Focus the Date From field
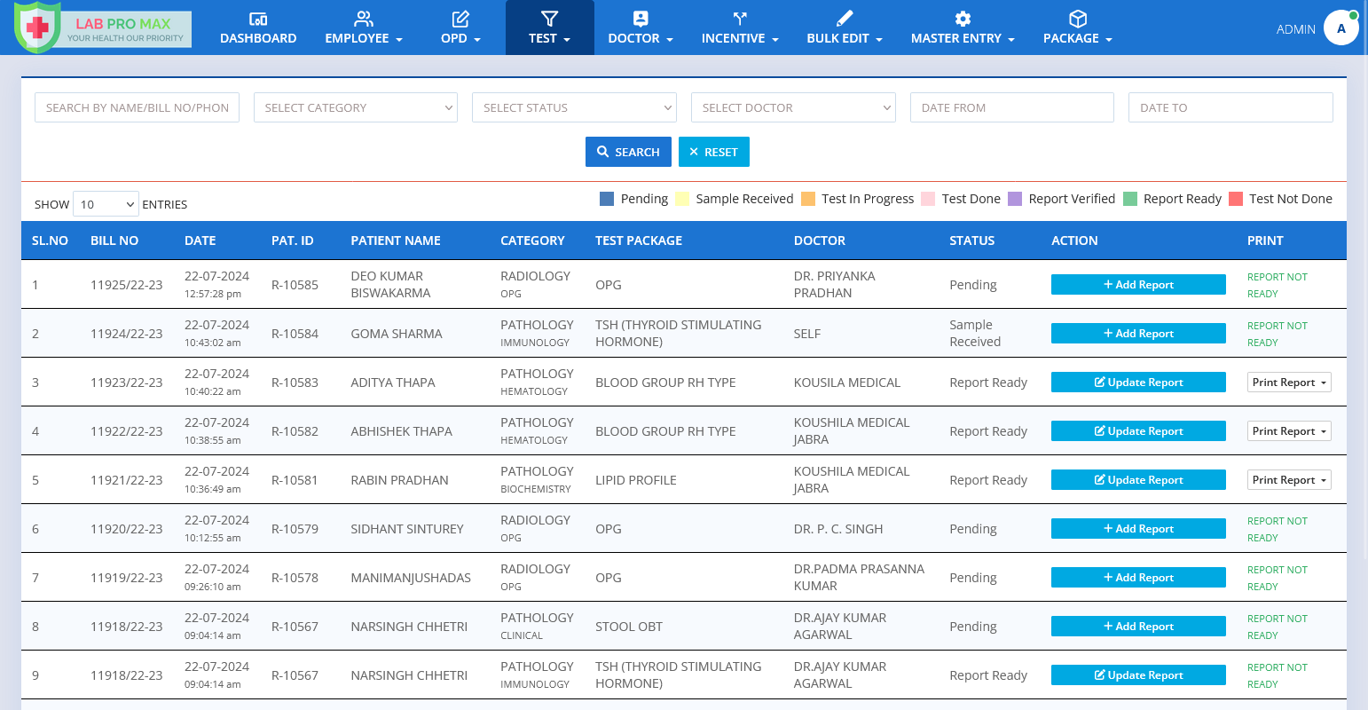This screenshot has height=710, width=1368. tap(1011, 107)
